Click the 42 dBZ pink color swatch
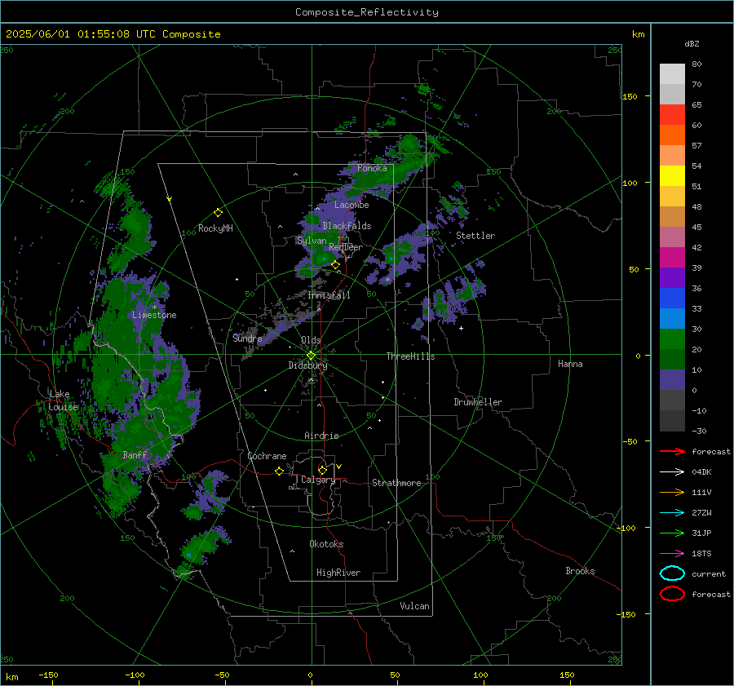Screen dimensions: 734x686 pos(672,237)
